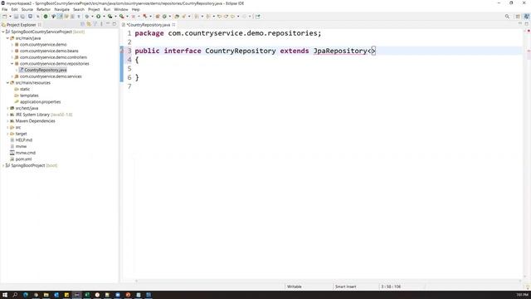Select pom.xml in the tree
The image size is (531, 299).
point(23,159)
